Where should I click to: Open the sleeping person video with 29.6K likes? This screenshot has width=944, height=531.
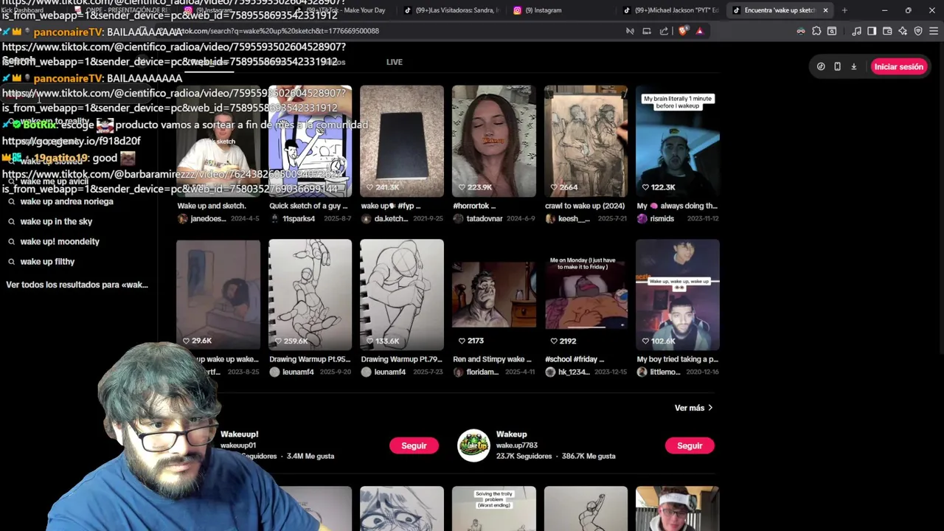point(218,294)
